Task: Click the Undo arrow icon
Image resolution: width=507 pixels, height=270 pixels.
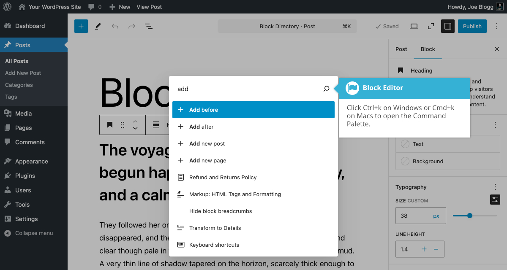Action: [115, 26]
